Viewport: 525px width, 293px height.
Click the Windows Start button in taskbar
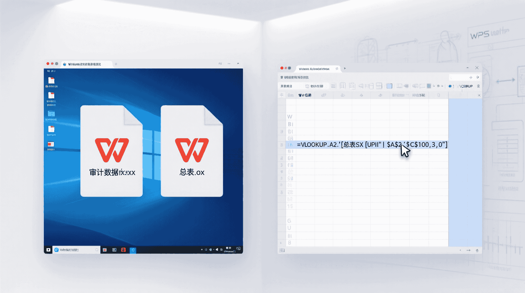[48, 250]
